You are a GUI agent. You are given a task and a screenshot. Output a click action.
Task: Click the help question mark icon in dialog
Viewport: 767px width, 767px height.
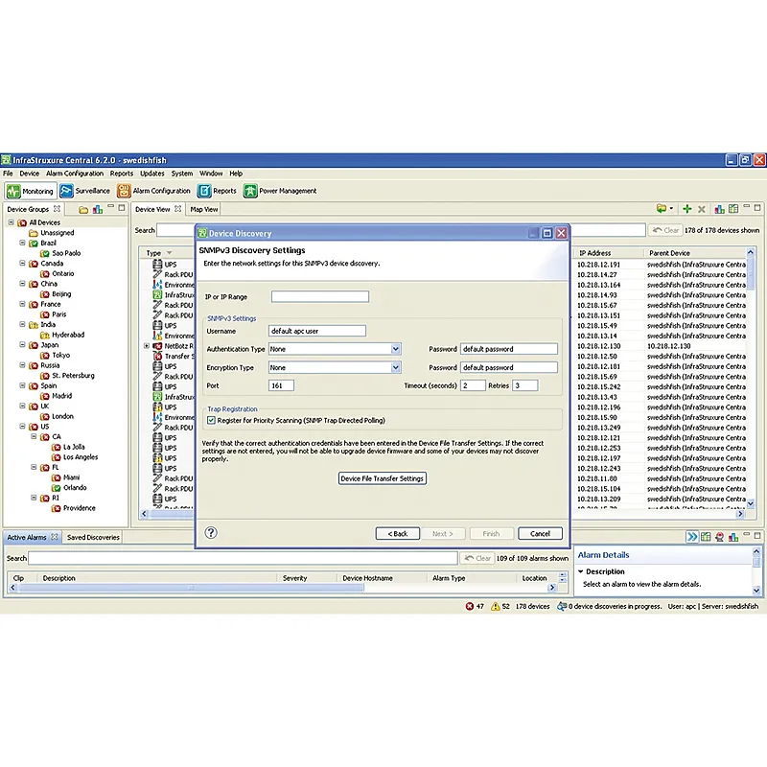tap(211, 533)
